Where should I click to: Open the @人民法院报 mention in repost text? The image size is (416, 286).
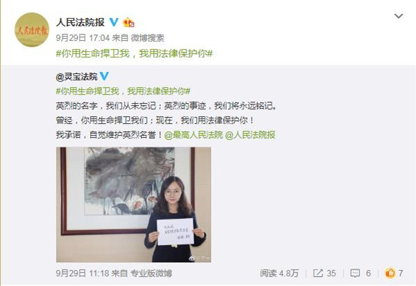coord(250,135)
